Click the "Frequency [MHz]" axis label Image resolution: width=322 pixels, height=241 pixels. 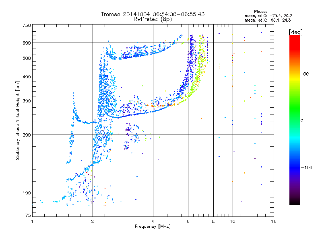click(x=153, y=227)
